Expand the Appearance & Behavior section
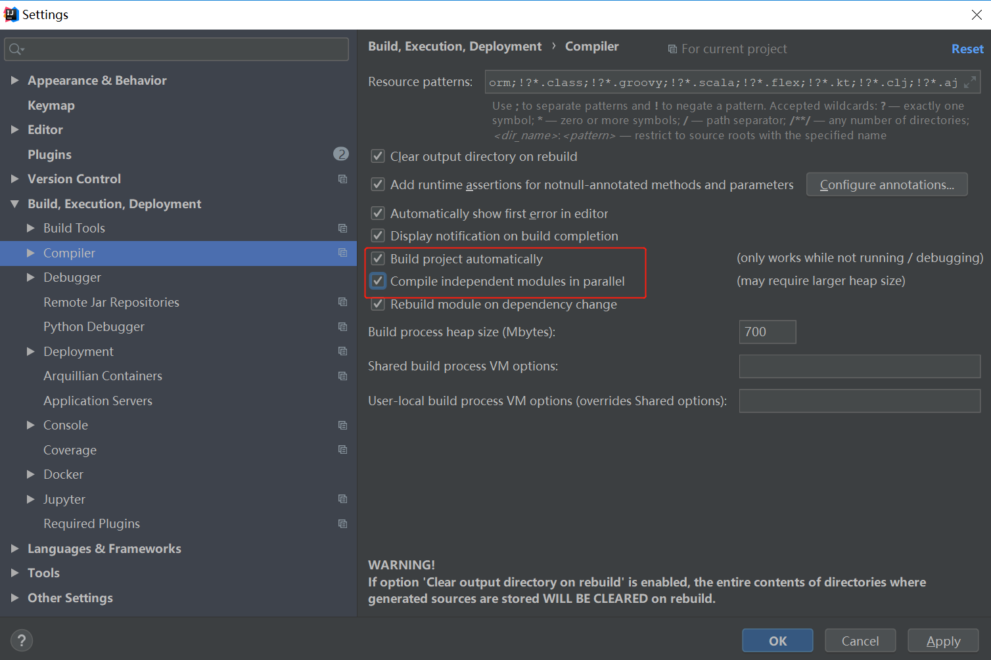This screenshot has width=991, height=660. [x=14, y=80]
